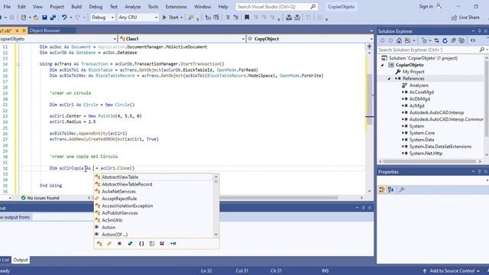The height and width of the screenshot is (275, 489).
Task: Toggle the class filter in IntelliSense popup
Action: (x=99, y=244)
